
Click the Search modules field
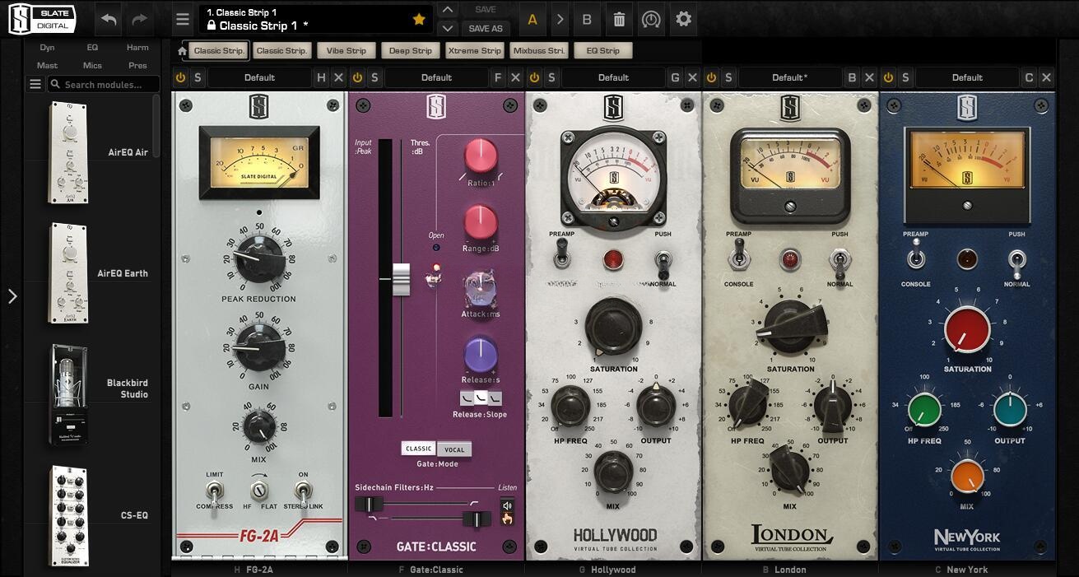[x=104, y=84]
